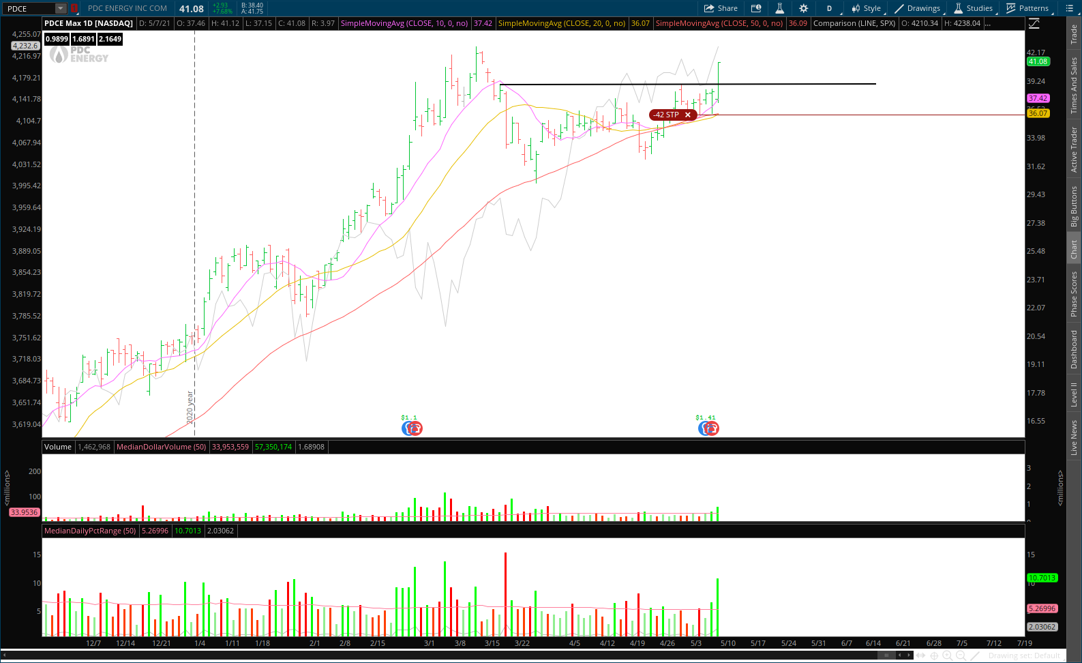Click the 4,232.6 left axis bubble

point(25,46)
